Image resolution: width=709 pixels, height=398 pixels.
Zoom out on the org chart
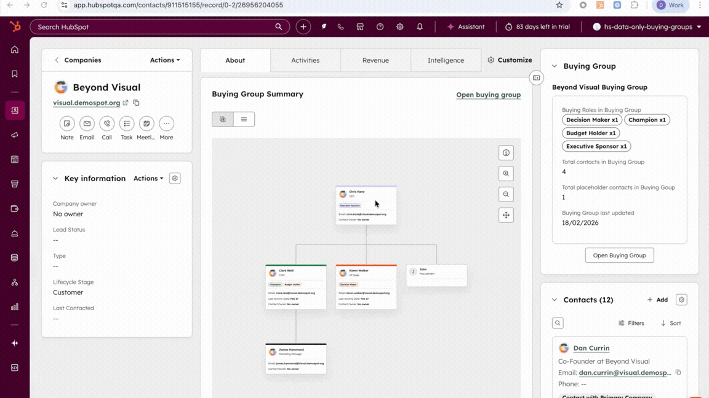pyautogui.click(x=506, y=195)
